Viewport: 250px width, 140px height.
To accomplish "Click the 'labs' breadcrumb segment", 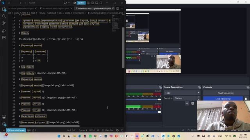I will pos(60,13).
